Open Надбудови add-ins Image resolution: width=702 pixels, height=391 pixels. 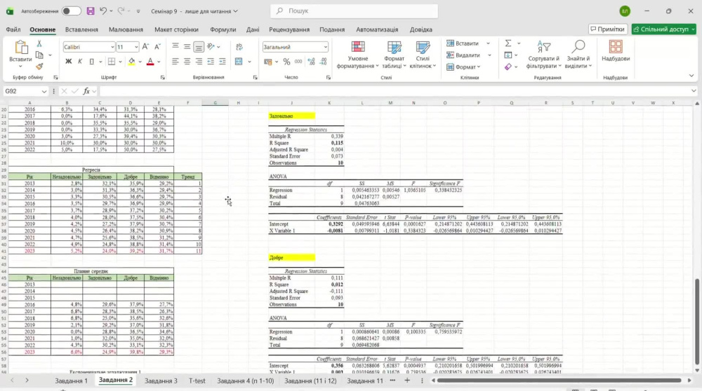pyautogui.click(x=616, y=50)
